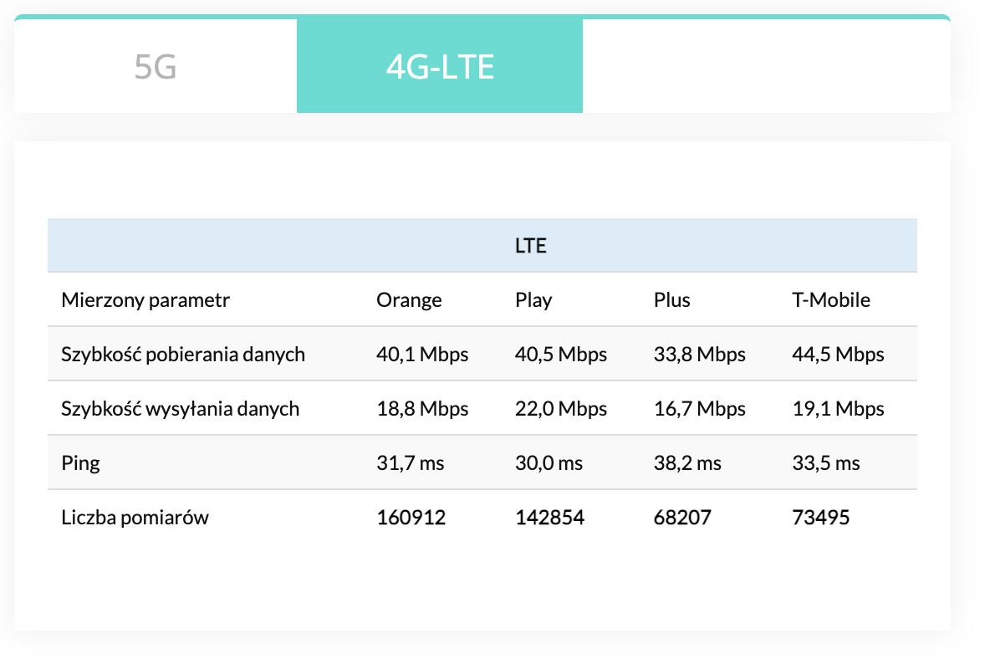Click T-Mobile download speed 44,5 Mbps
Image resolution: width=990 pixels, height=664 pixels.
click(x=838, y=355)
